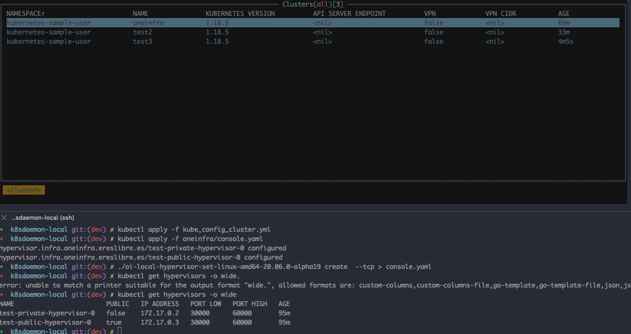Click the oi-local-hypervisor-set create command line
The height and width of the screenshot is (334, 631).
pos(274,267)
